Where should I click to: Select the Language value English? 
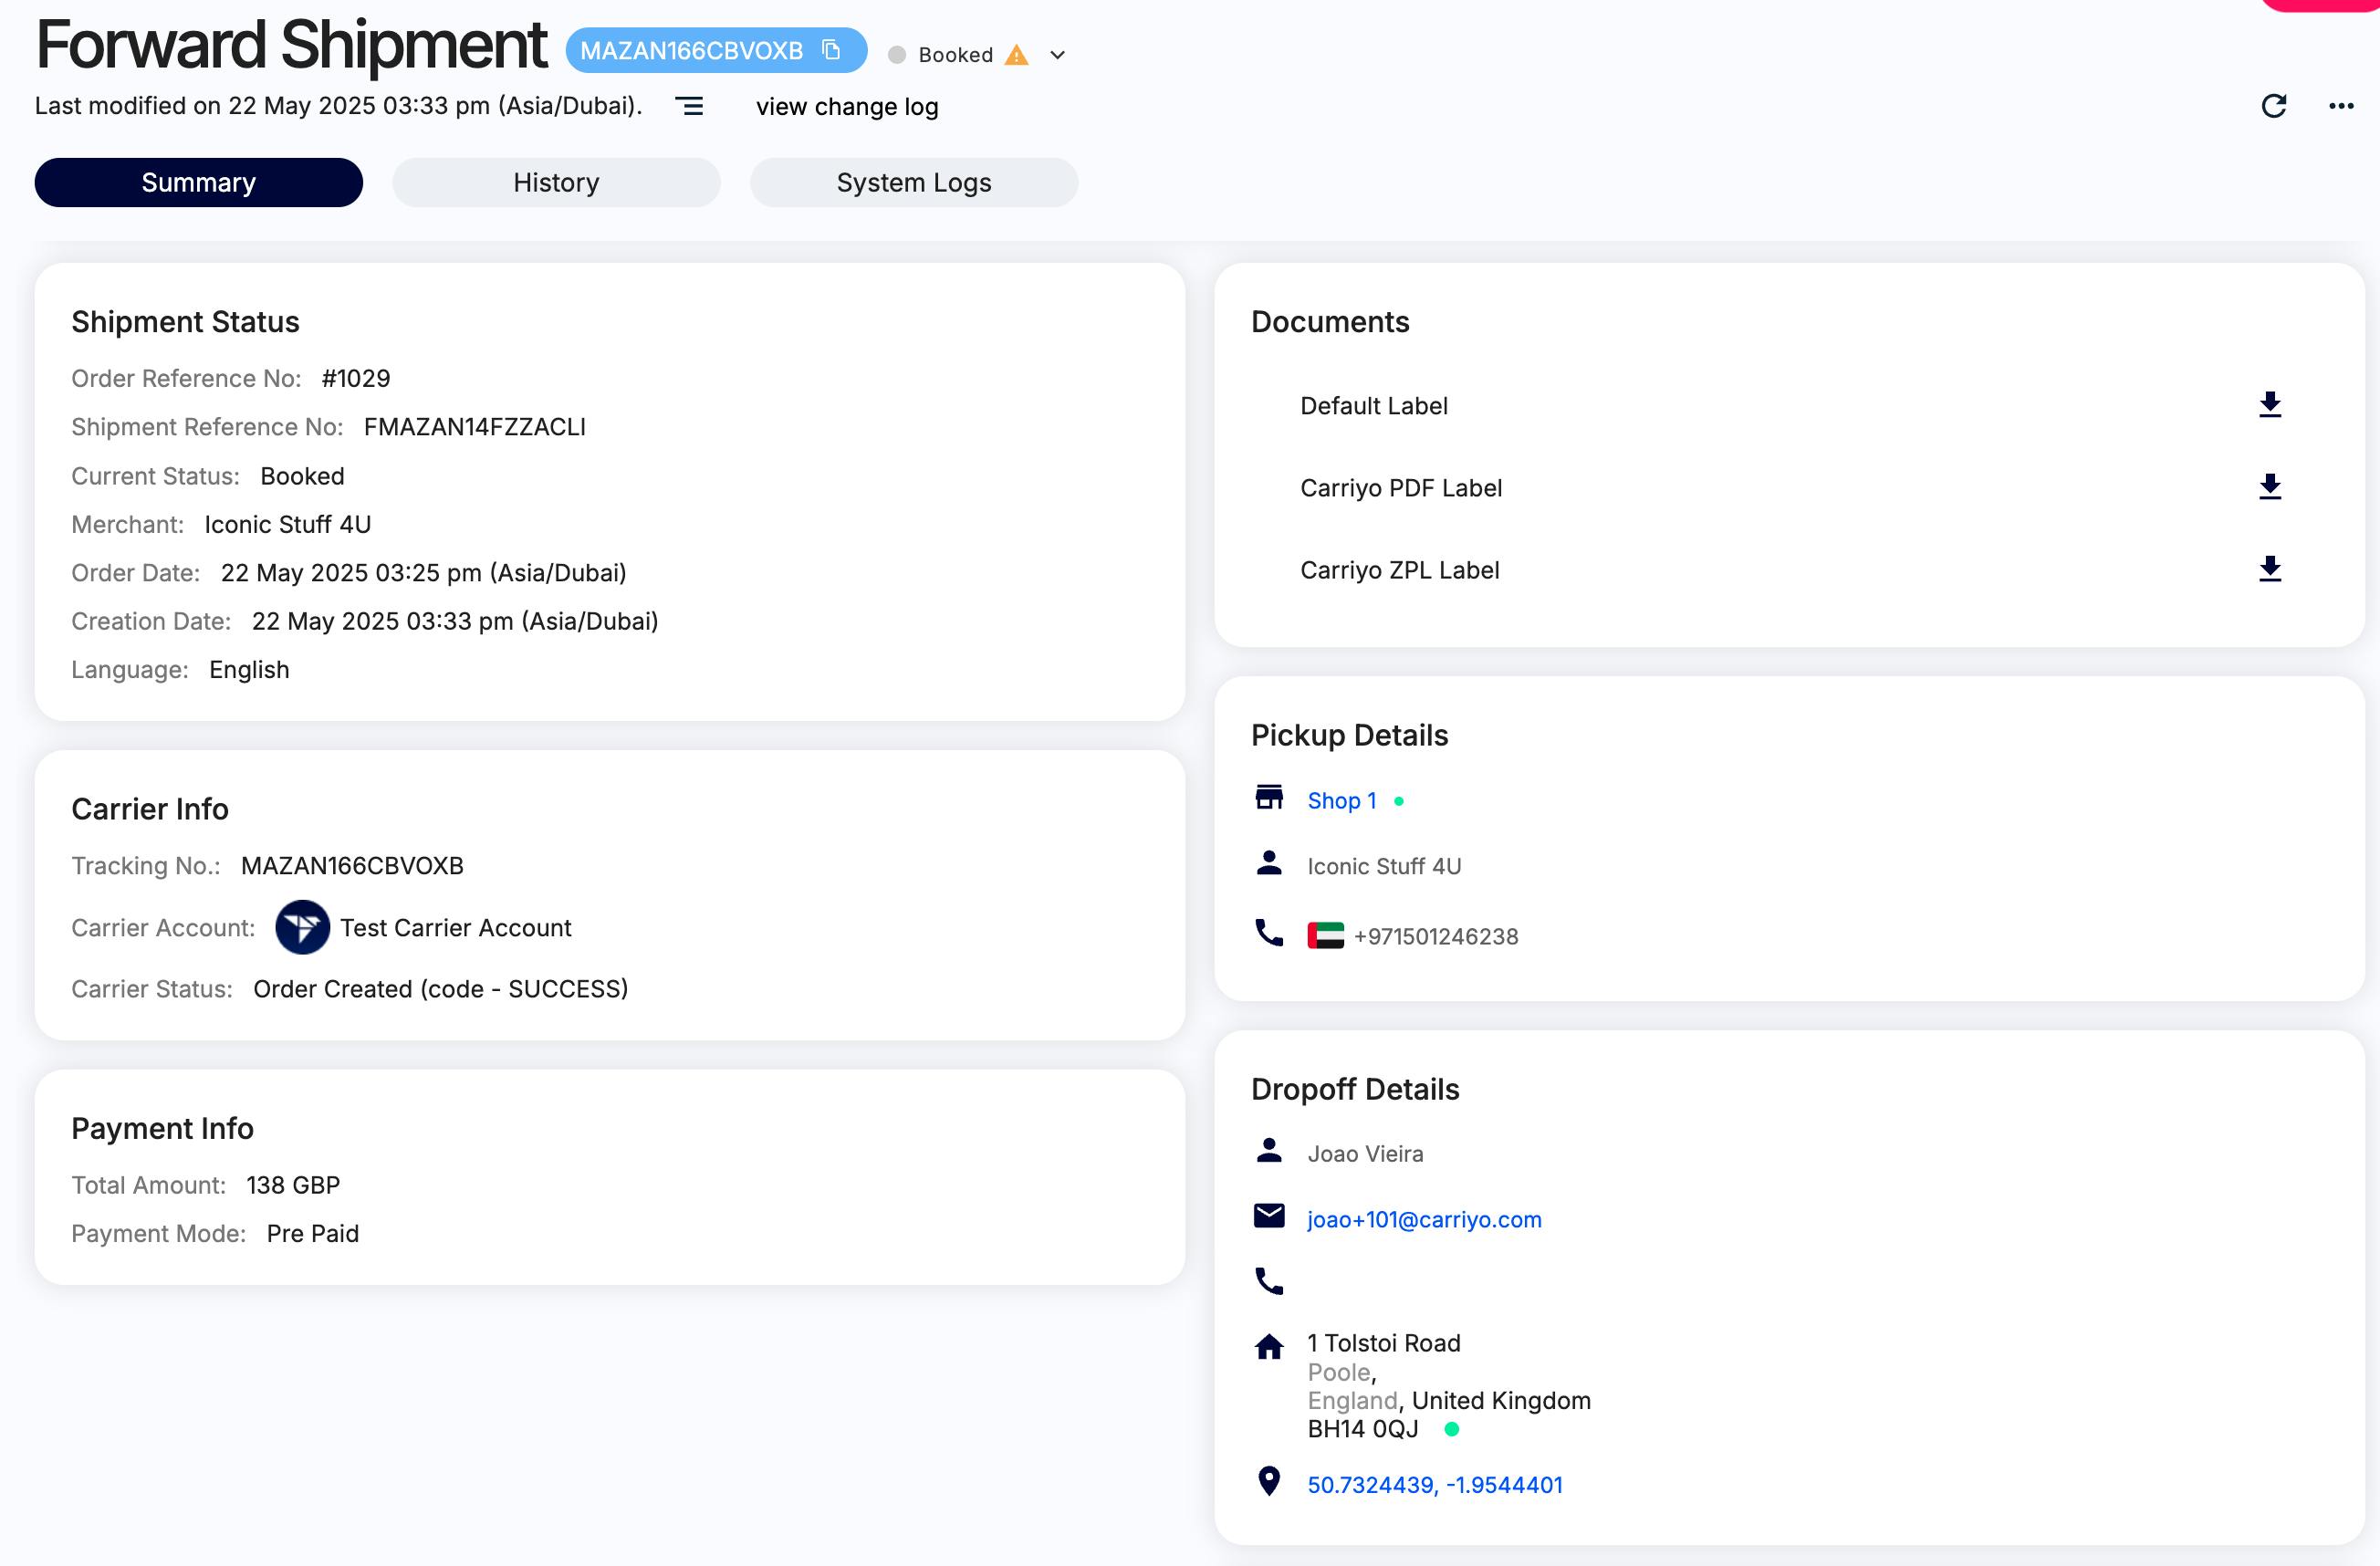(249, 670)
